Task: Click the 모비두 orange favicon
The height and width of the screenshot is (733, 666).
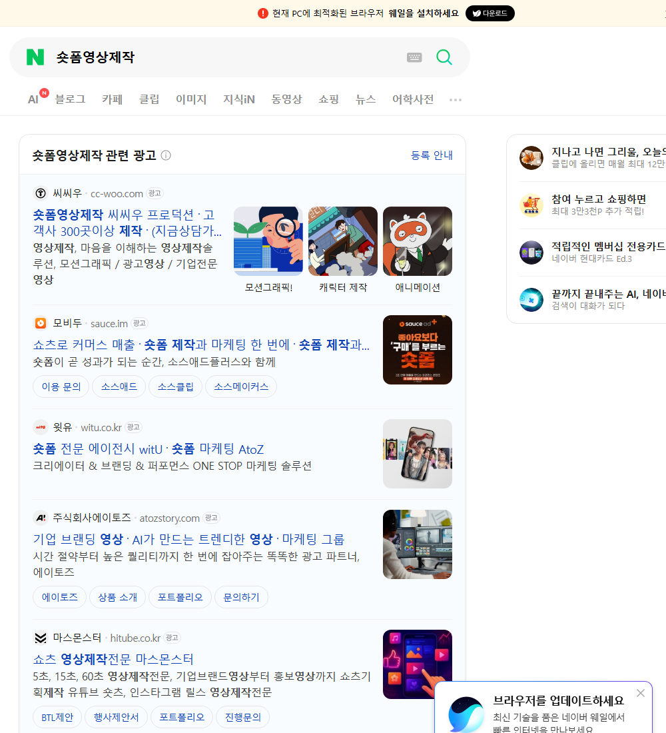Action: pyautogui.click(x=41, y=323)
